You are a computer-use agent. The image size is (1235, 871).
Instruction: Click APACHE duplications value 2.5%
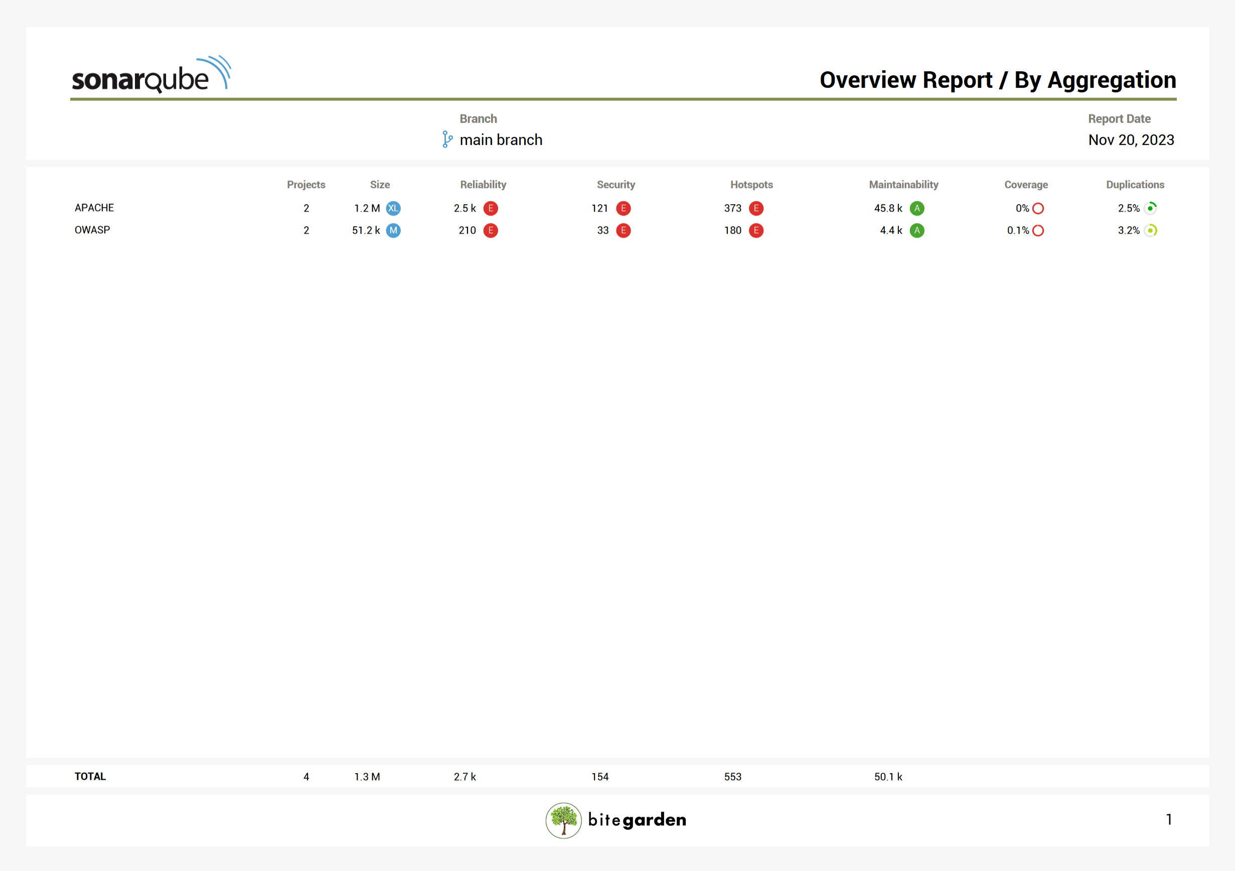pos(1129,208)
